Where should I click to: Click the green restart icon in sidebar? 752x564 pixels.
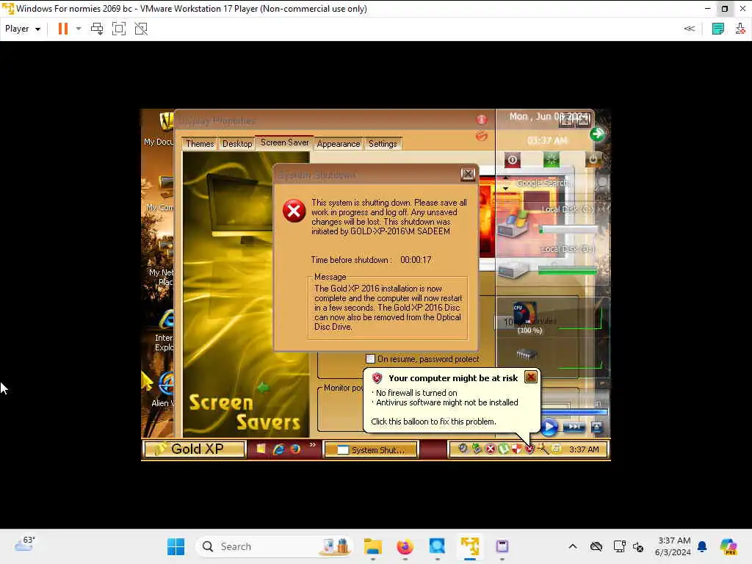coord(552,159)
